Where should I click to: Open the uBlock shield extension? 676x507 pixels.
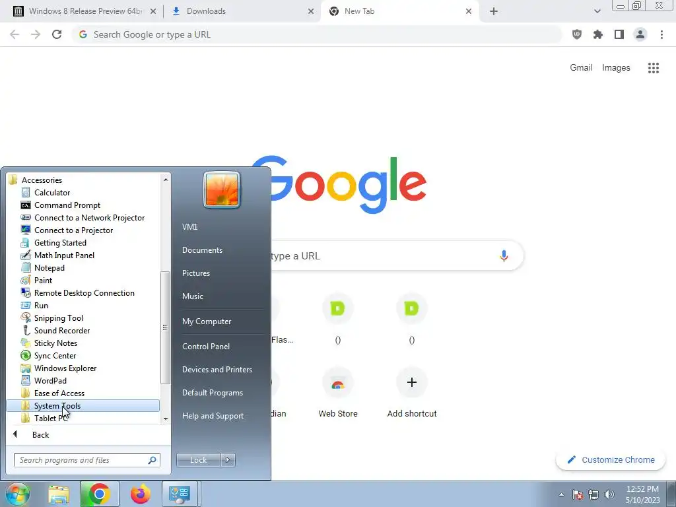[577, 34]
